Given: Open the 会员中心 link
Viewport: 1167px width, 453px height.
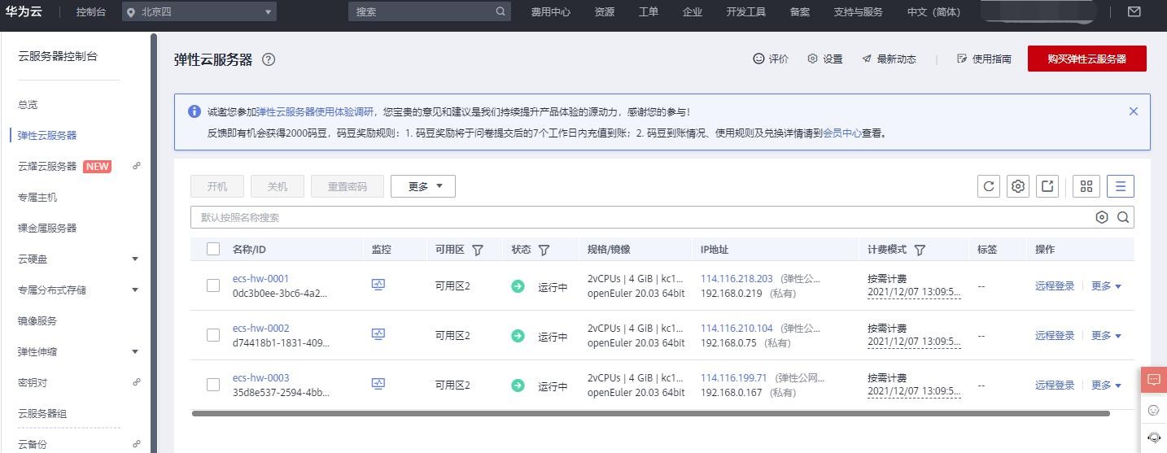Looking at the screenshot, I should pos(842,133).
